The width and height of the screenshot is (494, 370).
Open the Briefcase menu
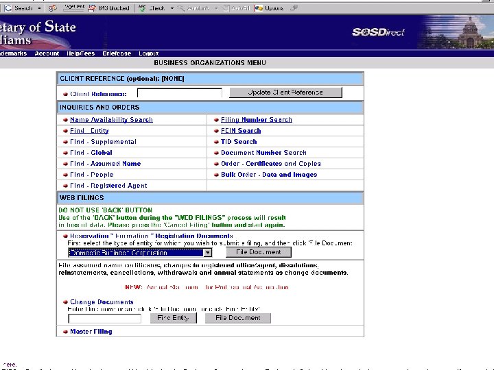[x=117, y=53]
